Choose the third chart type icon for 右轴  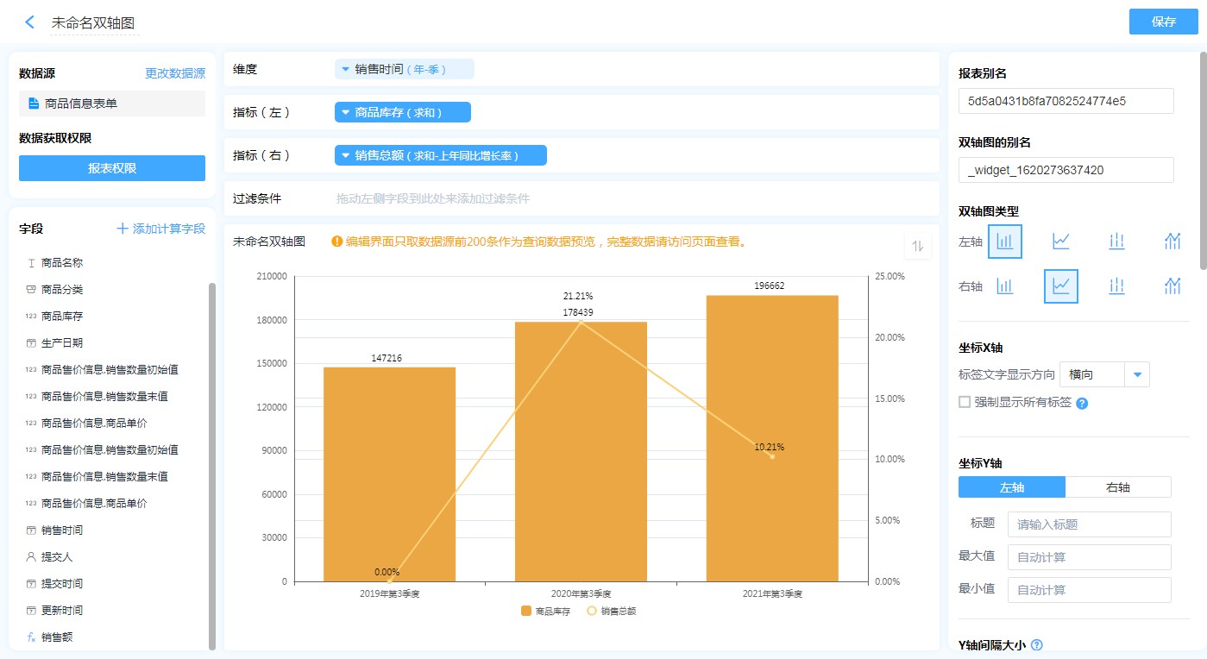(x=1116, y=286)
